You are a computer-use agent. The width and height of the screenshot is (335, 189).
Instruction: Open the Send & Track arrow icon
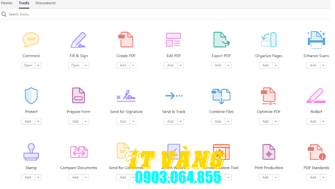pos(174,96)
